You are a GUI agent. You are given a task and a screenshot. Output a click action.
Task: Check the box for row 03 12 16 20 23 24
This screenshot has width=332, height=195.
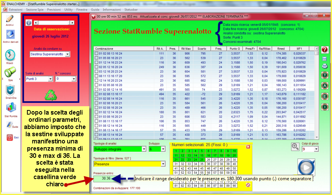point(96,71)
